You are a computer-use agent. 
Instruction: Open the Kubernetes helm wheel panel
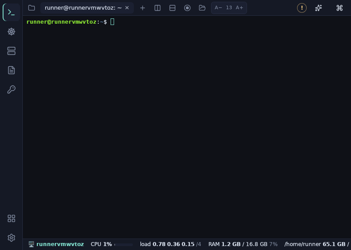coord(11,32)
